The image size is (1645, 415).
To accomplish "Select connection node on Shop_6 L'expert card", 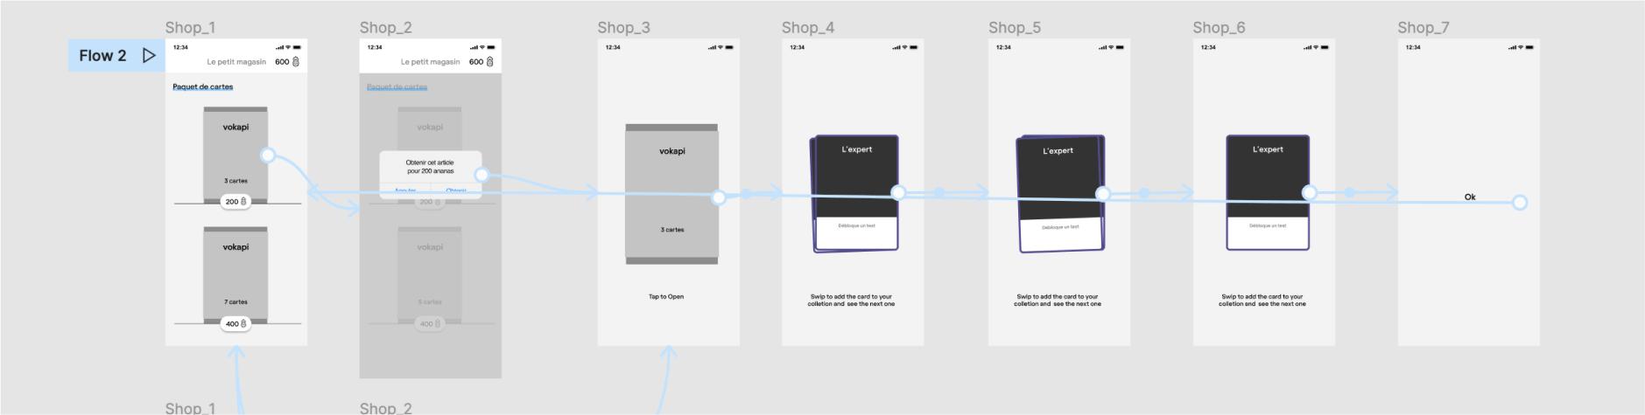I will (x=1309, y=192).
